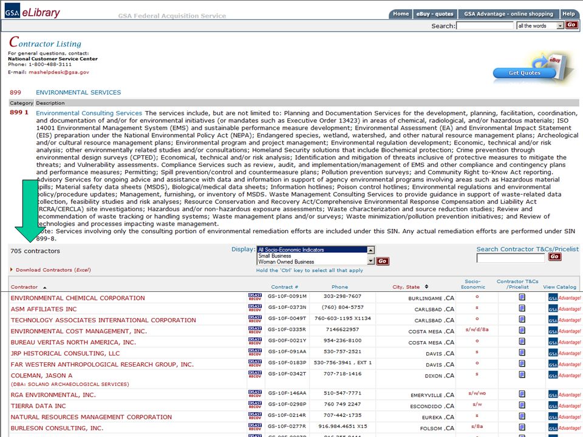
Task: Open ENVIRONMENTAL CHEMICAL CORPORATION contractor link
Action: coord(78,298)
